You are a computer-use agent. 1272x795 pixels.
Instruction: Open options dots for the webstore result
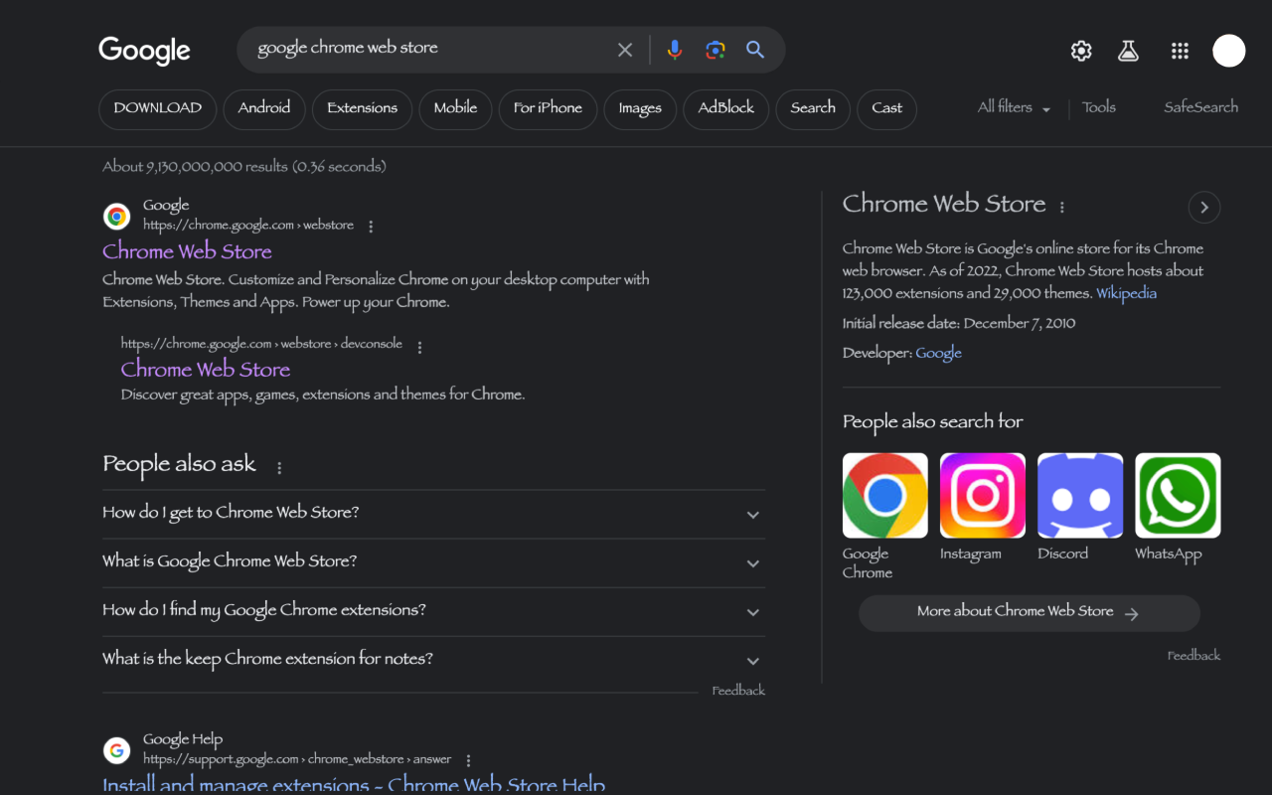coord(371,227)
